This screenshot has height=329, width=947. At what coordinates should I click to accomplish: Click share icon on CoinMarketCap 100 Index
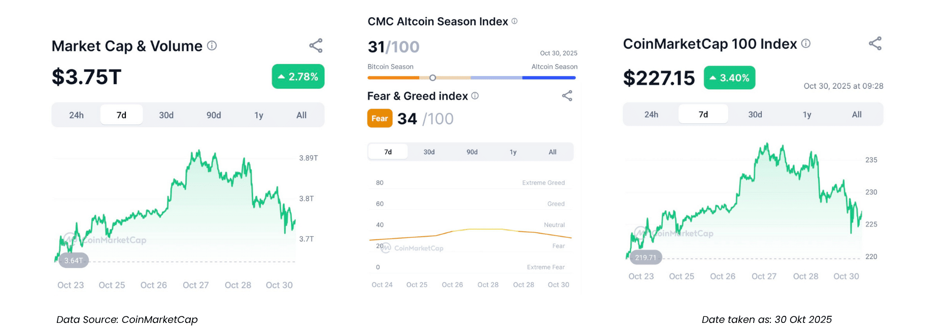pos(875,44)
